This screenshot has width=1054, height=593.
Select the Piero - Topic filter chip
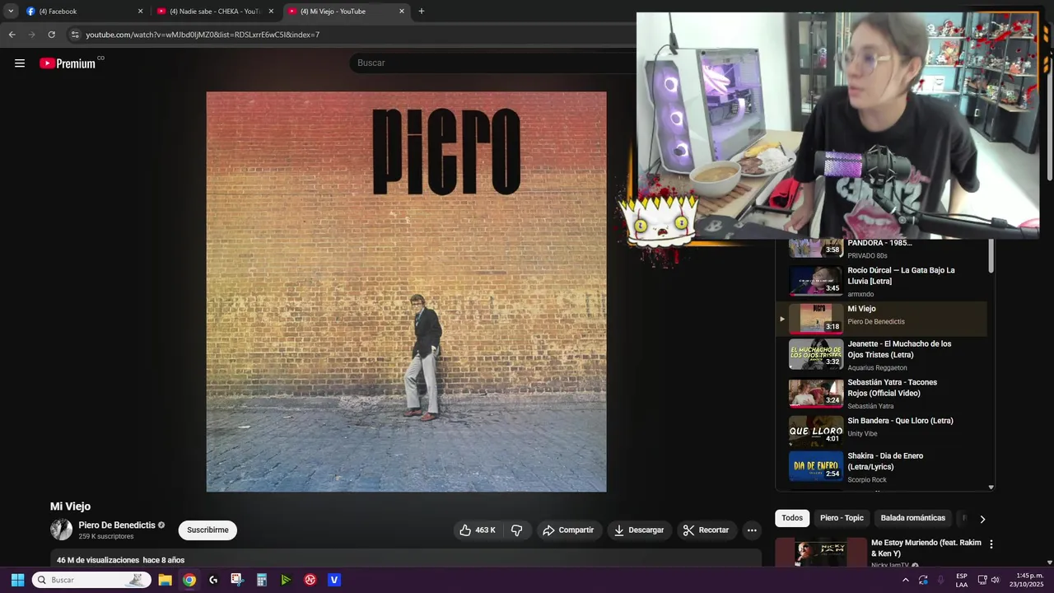tap(842, 518)
